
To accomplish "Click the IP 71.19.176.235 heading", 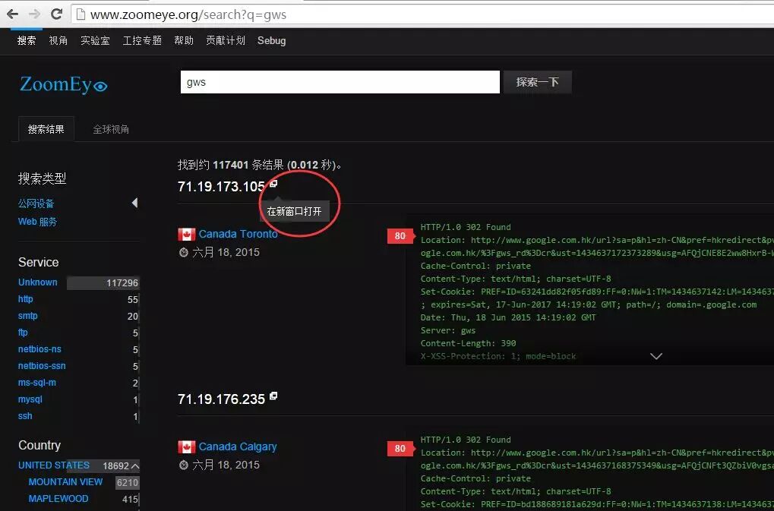I will point(221,399).
